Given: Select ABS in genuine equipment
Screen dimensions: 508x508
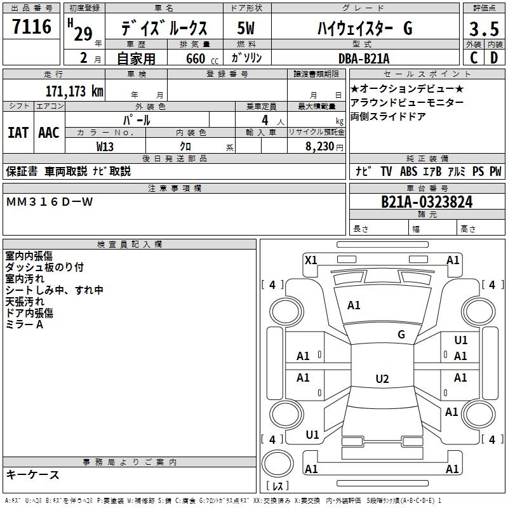Looking at the screenshot, I should coord(408,171).
